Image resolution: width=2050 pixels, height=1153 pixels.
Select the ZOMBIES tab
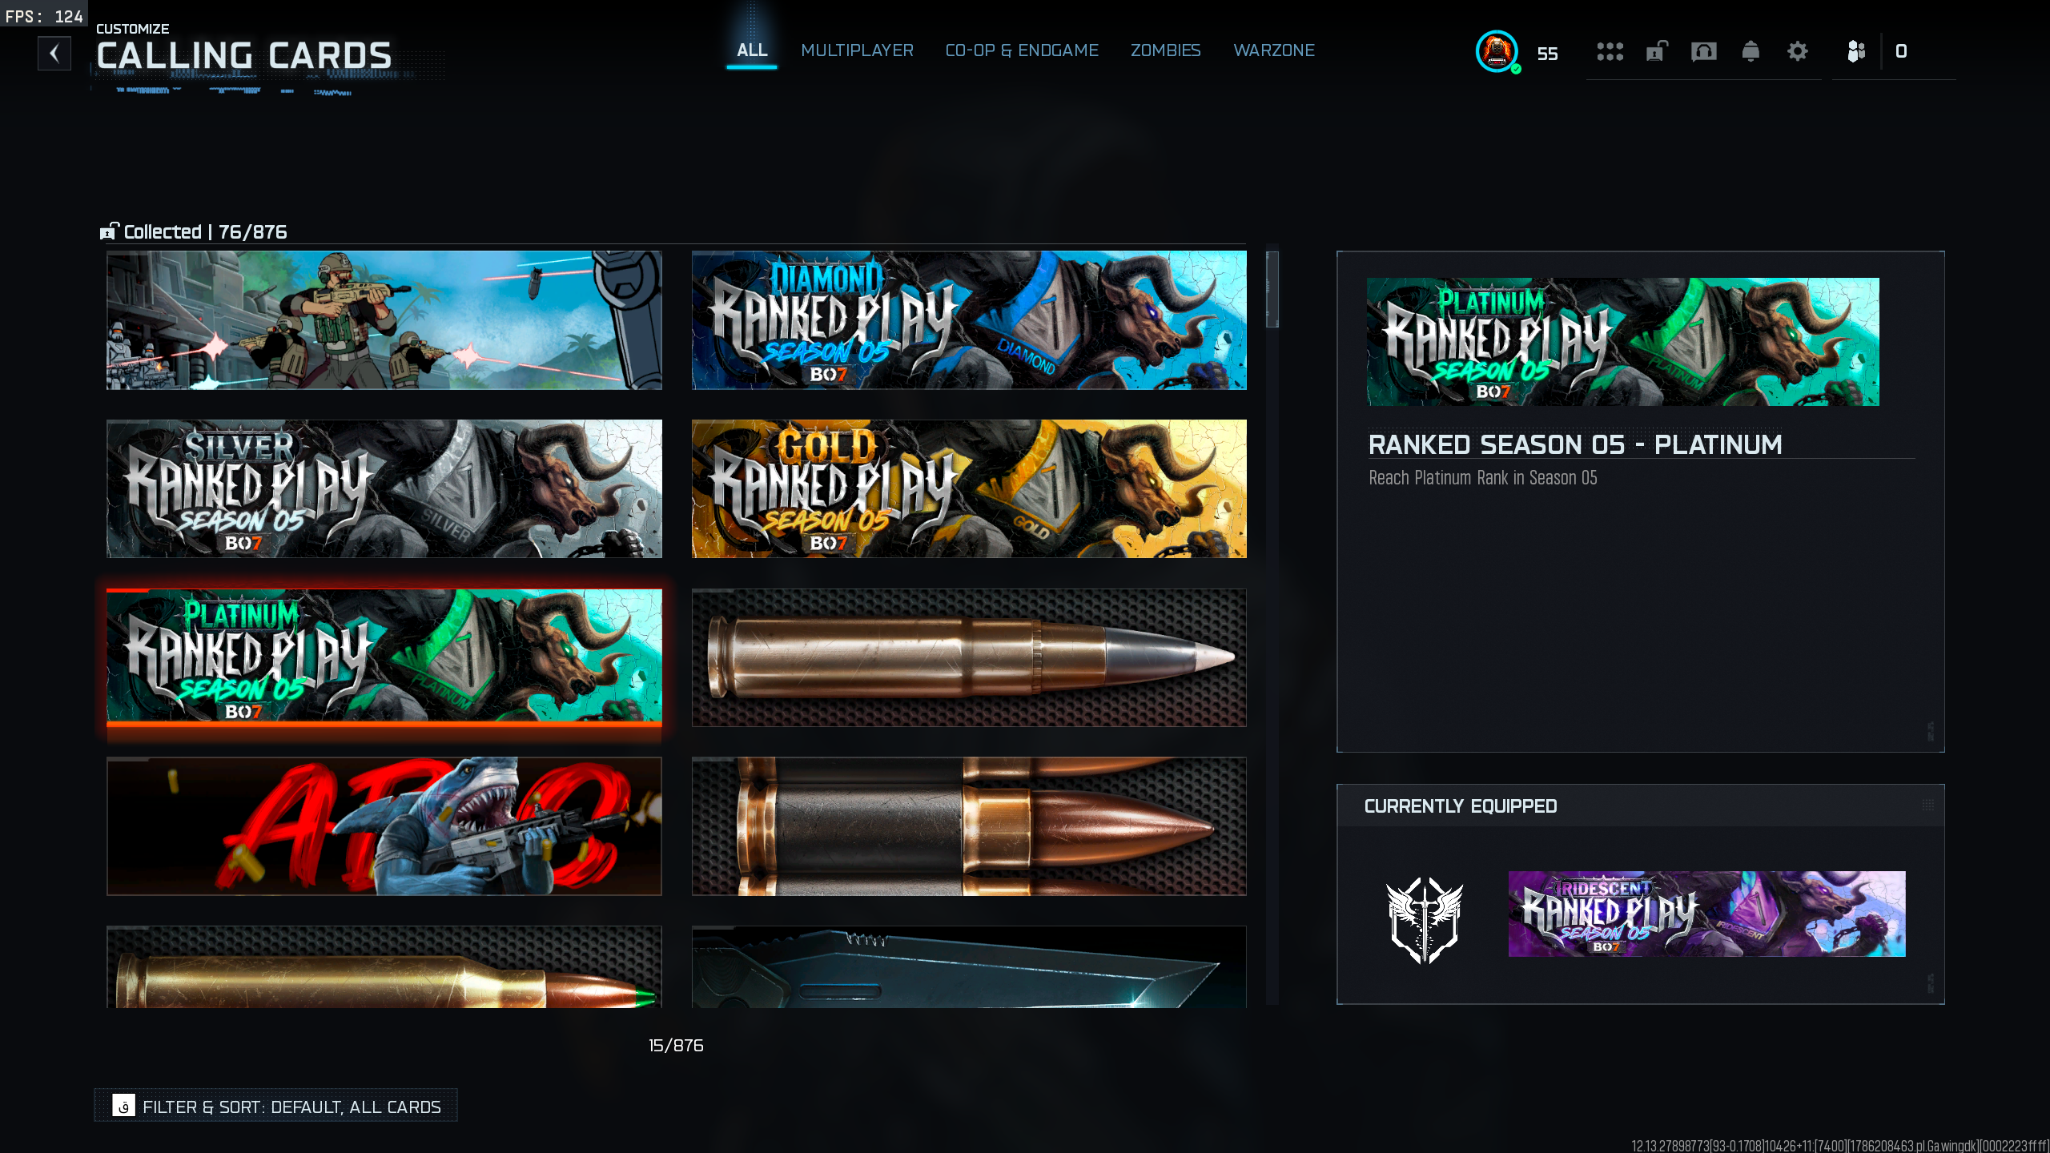[1165, 50]
